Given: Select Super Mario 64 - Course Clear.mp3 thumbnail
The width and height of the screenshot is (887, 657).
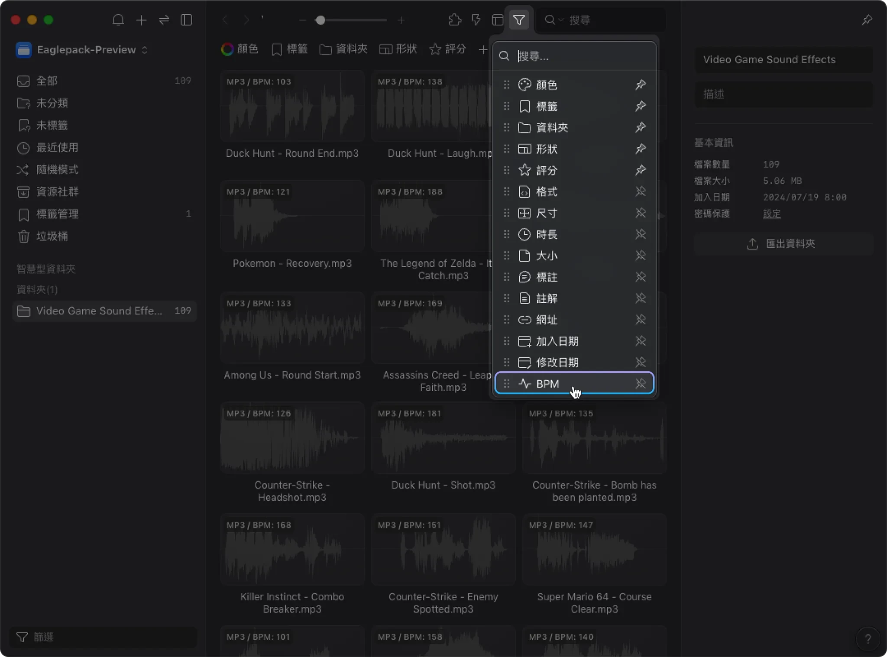Looking at the screenshot, I should pyautogui.click(x=594, y=550).
